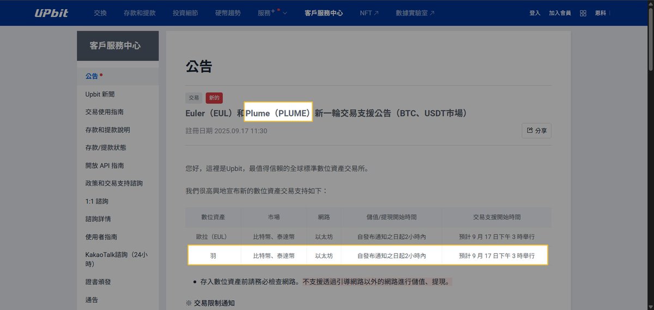This screenshot has width=654, height=310.
Task: Click the 恩科 language option
Action: click(x=601, y=13)
